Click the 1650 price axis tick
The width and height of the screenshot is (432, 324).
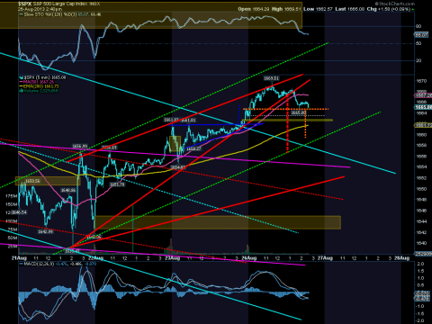(421, 189)
